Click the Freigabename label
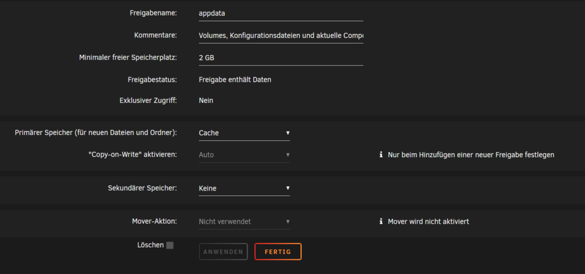The width and height of the screenshot is (585, 274). coord(153,13)
